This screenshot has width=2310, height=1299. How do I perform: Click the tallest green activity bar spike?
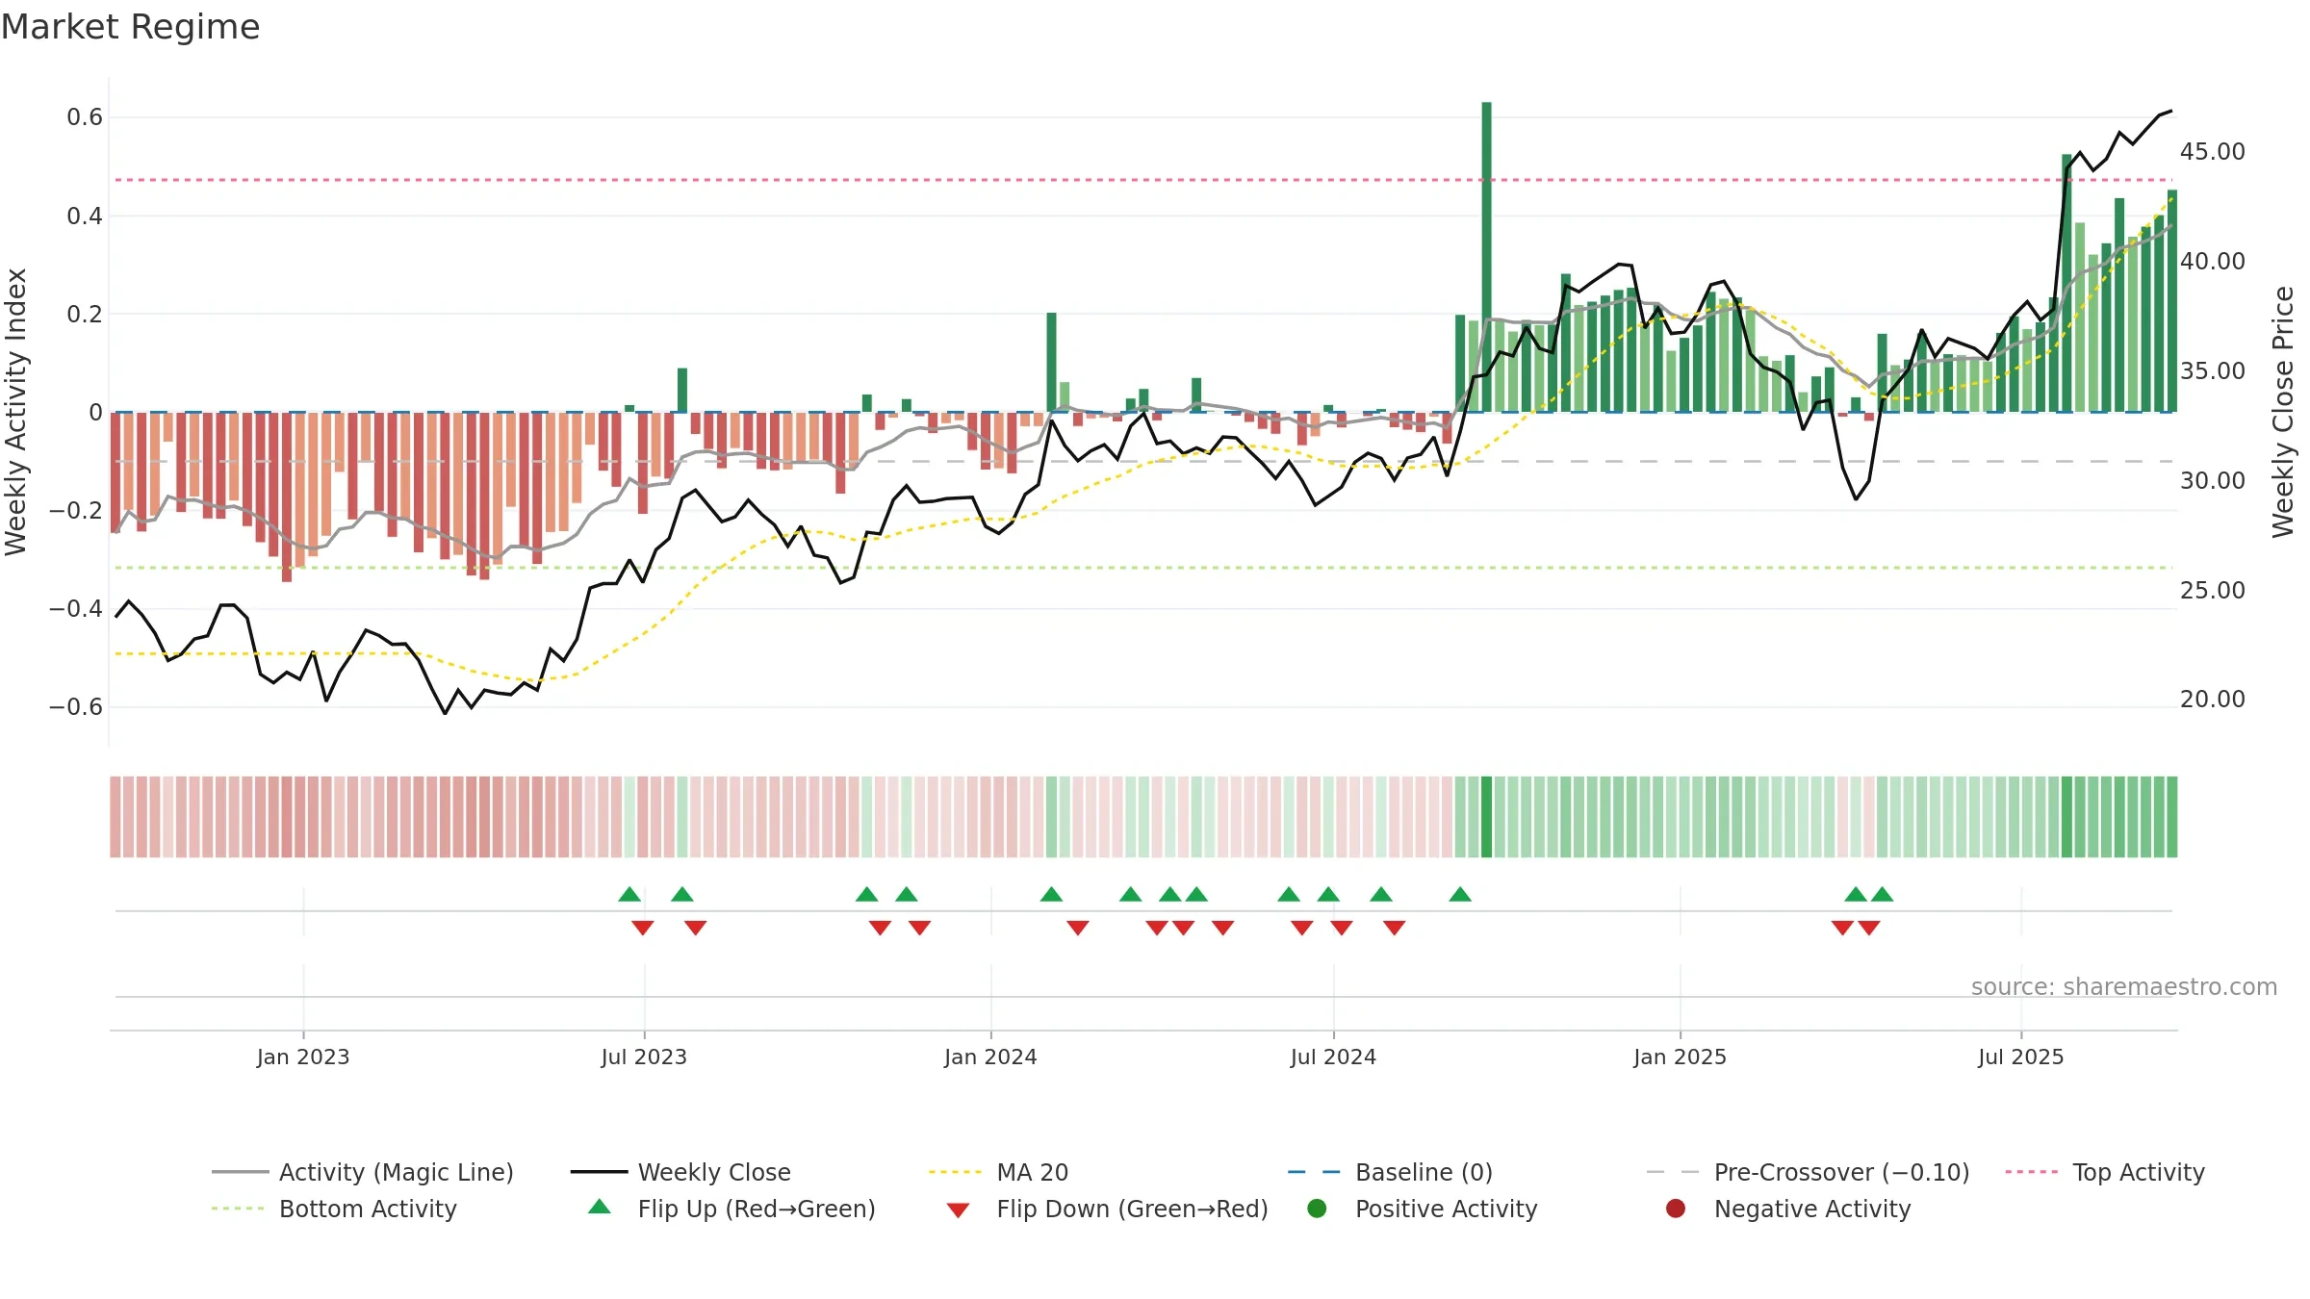(1486, 257)
